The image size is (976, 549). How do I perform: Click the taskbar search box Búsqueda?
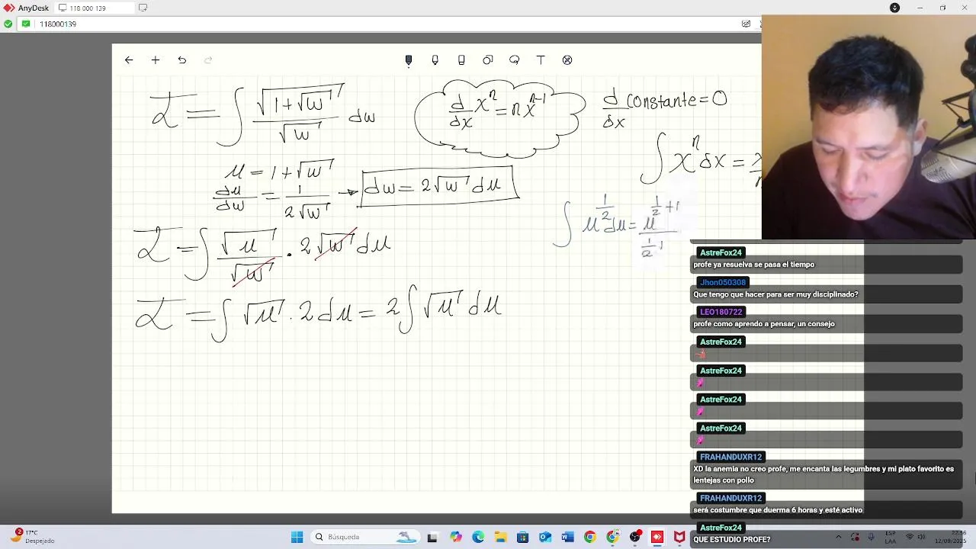click(x=364, y=537)
